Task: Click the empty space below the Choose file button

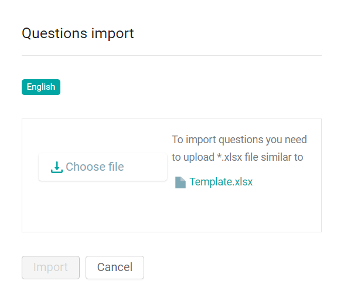Action: click(103, 205)
